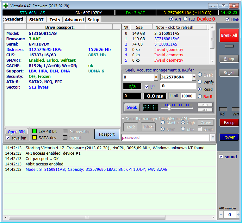Click the minus button under API number
The height and width of the screenshot is (223, 242).
click(x=221, y=214)
